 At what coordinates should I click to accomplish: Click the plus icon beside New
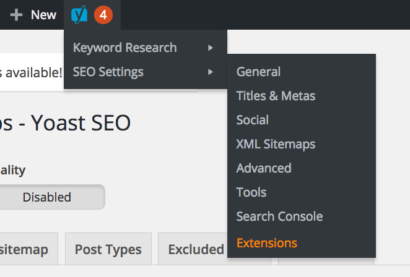coord(17,15)
